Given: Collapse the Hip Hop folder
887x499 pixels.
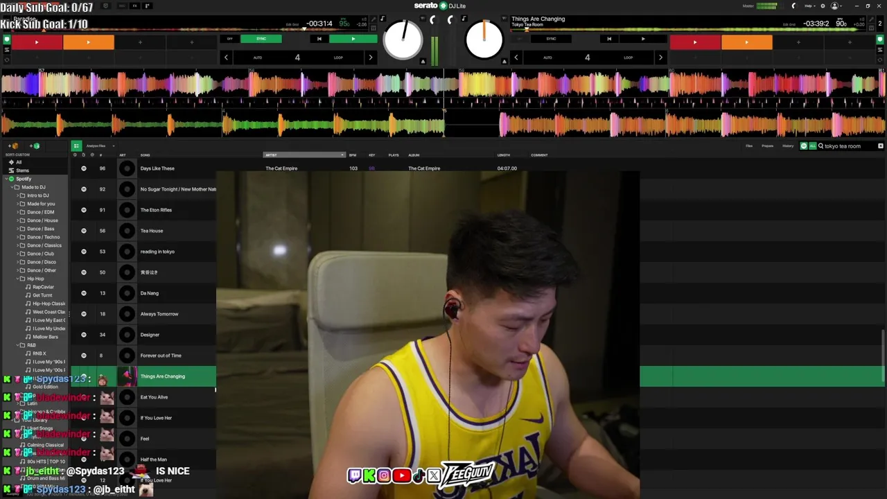Looking at the screenshot, I should pos(17,279).
